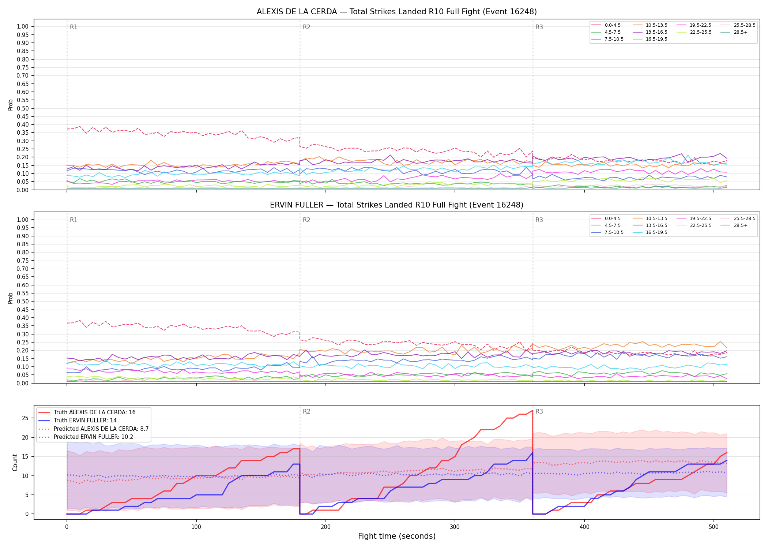Click the 1.00 tick on Alexis chart's Prob axis
This screenshot has height=549, width=768.
point(23,26)
